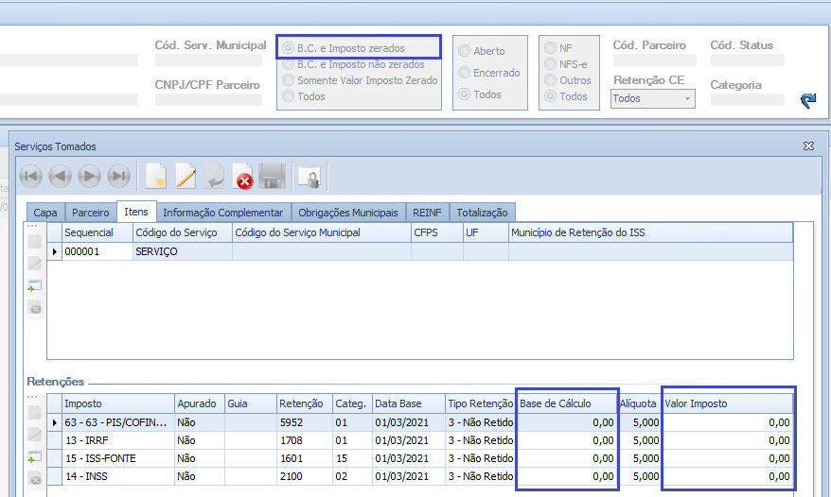Choose the 'Encerrado' radio button
The width and height of the screenshot is (831, 497).
point(464,73)
